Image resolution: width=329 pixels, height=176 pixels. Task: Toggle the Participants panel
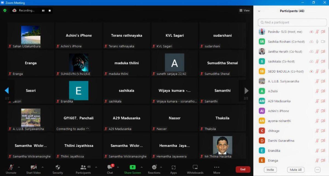[x=83, y=169]
